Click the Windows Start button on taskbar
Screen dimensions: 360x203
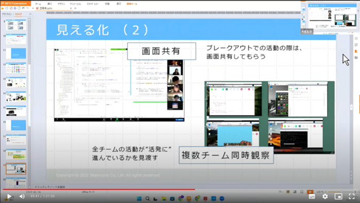(x=139, y=199)
